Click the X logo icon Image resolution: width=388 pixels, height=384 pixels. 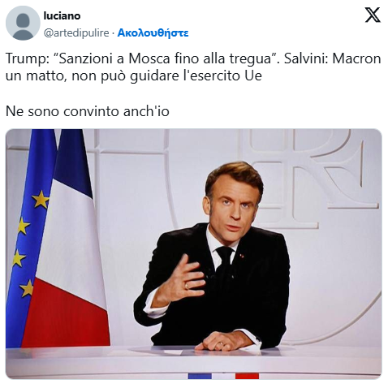(373, 15)
